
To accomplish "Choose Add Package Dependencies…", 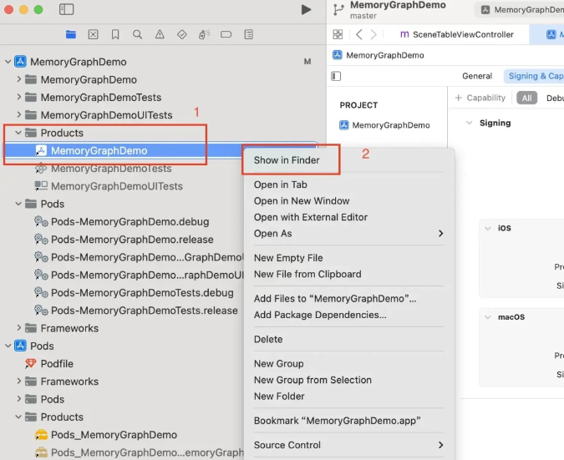I will point(320,315).
